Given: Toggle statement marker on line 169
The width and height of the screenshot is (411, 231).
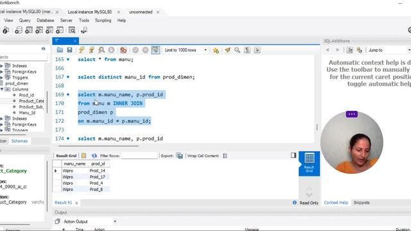Looking at the screenshot, I should [x=68, y=94].
